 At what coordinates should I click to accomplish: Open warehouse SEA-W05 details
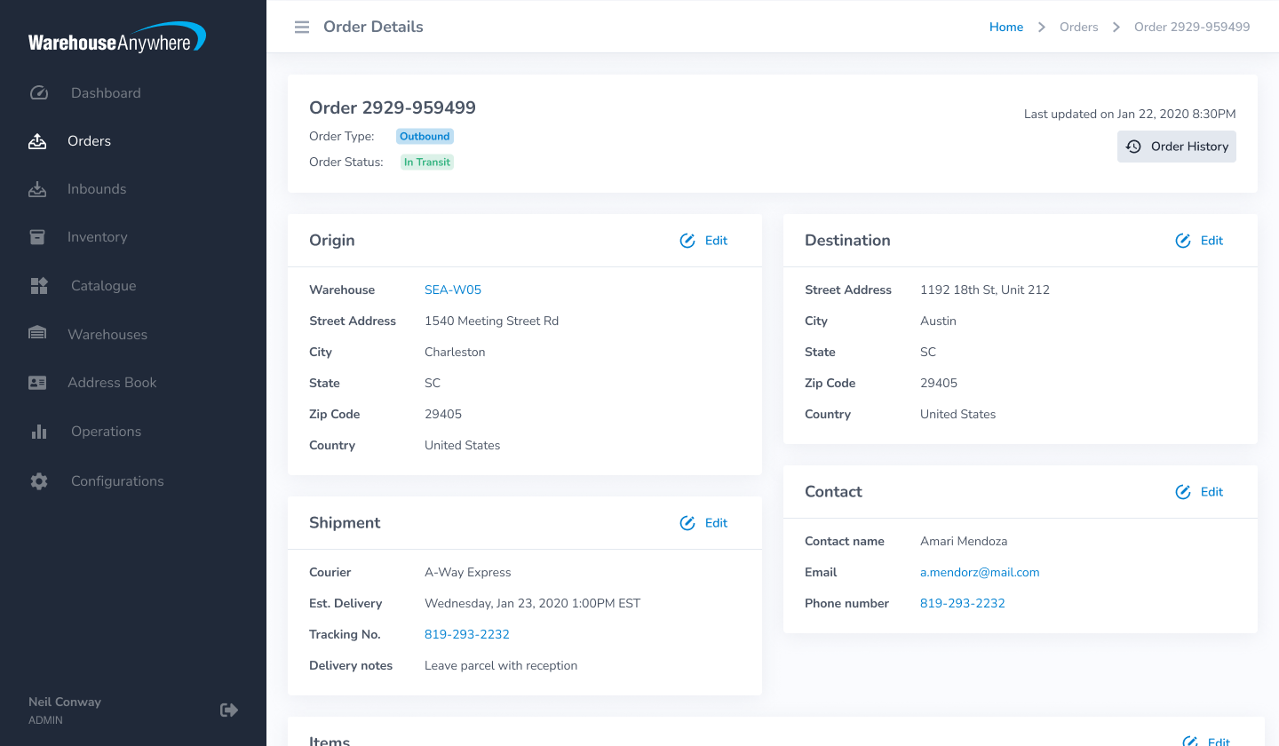pos(453,289)
